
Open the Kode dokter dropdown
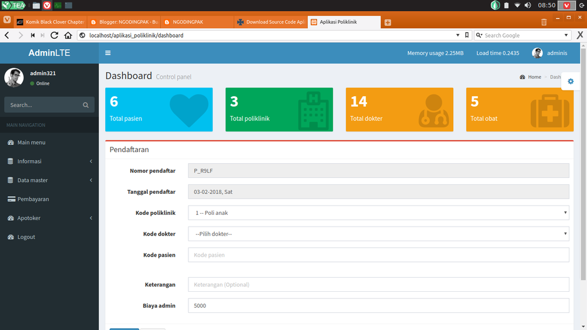(x=379, y=234)
